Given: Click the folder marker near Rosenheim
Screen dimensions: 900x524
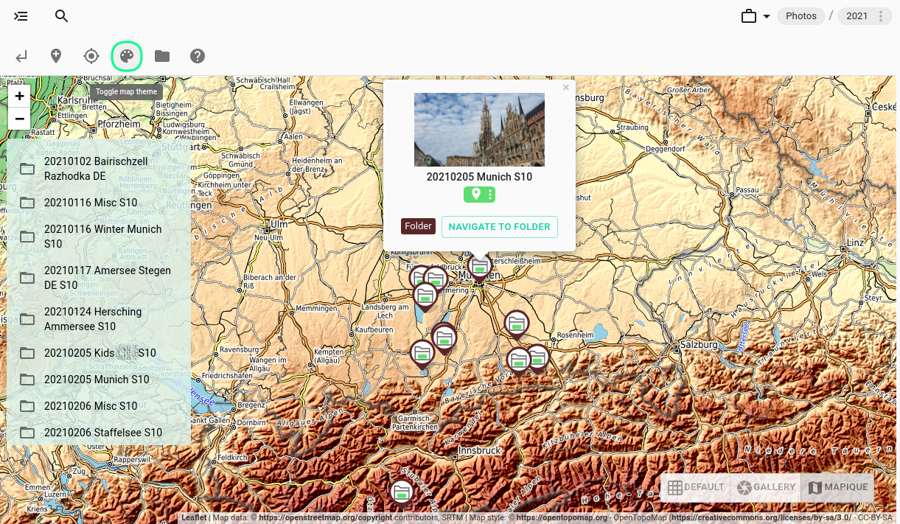Looking at the screenshot, I should [x=517, y=324].
